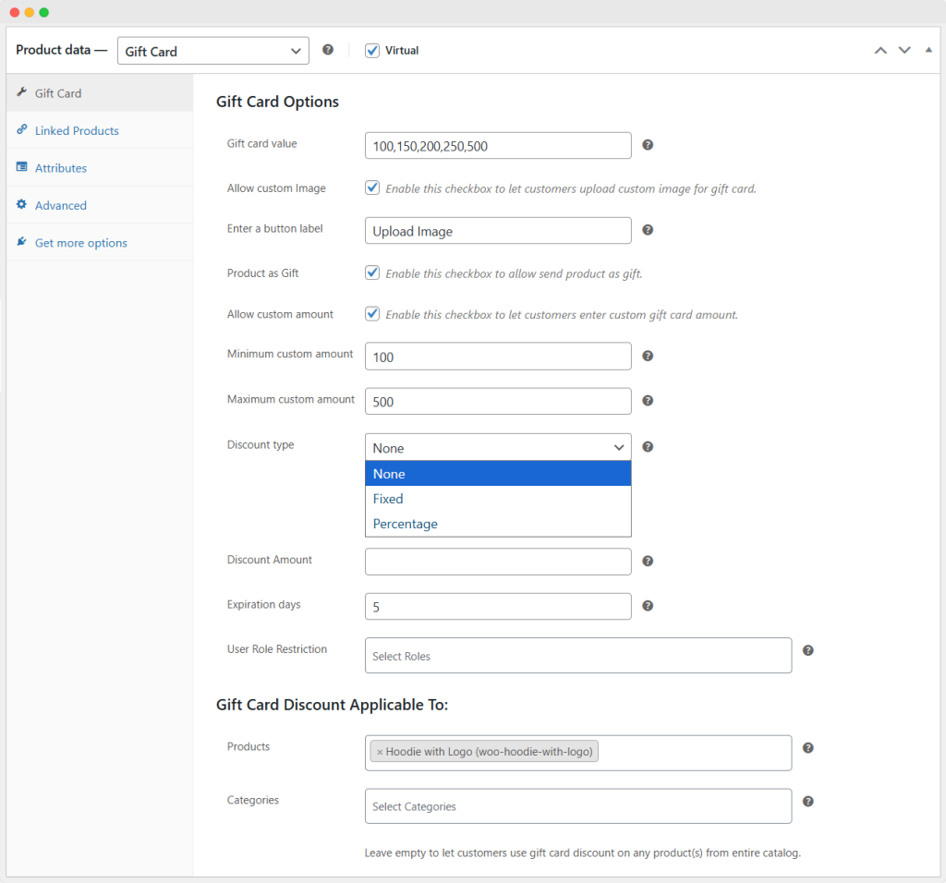Open the Product data type dropdown

(213, 51)
